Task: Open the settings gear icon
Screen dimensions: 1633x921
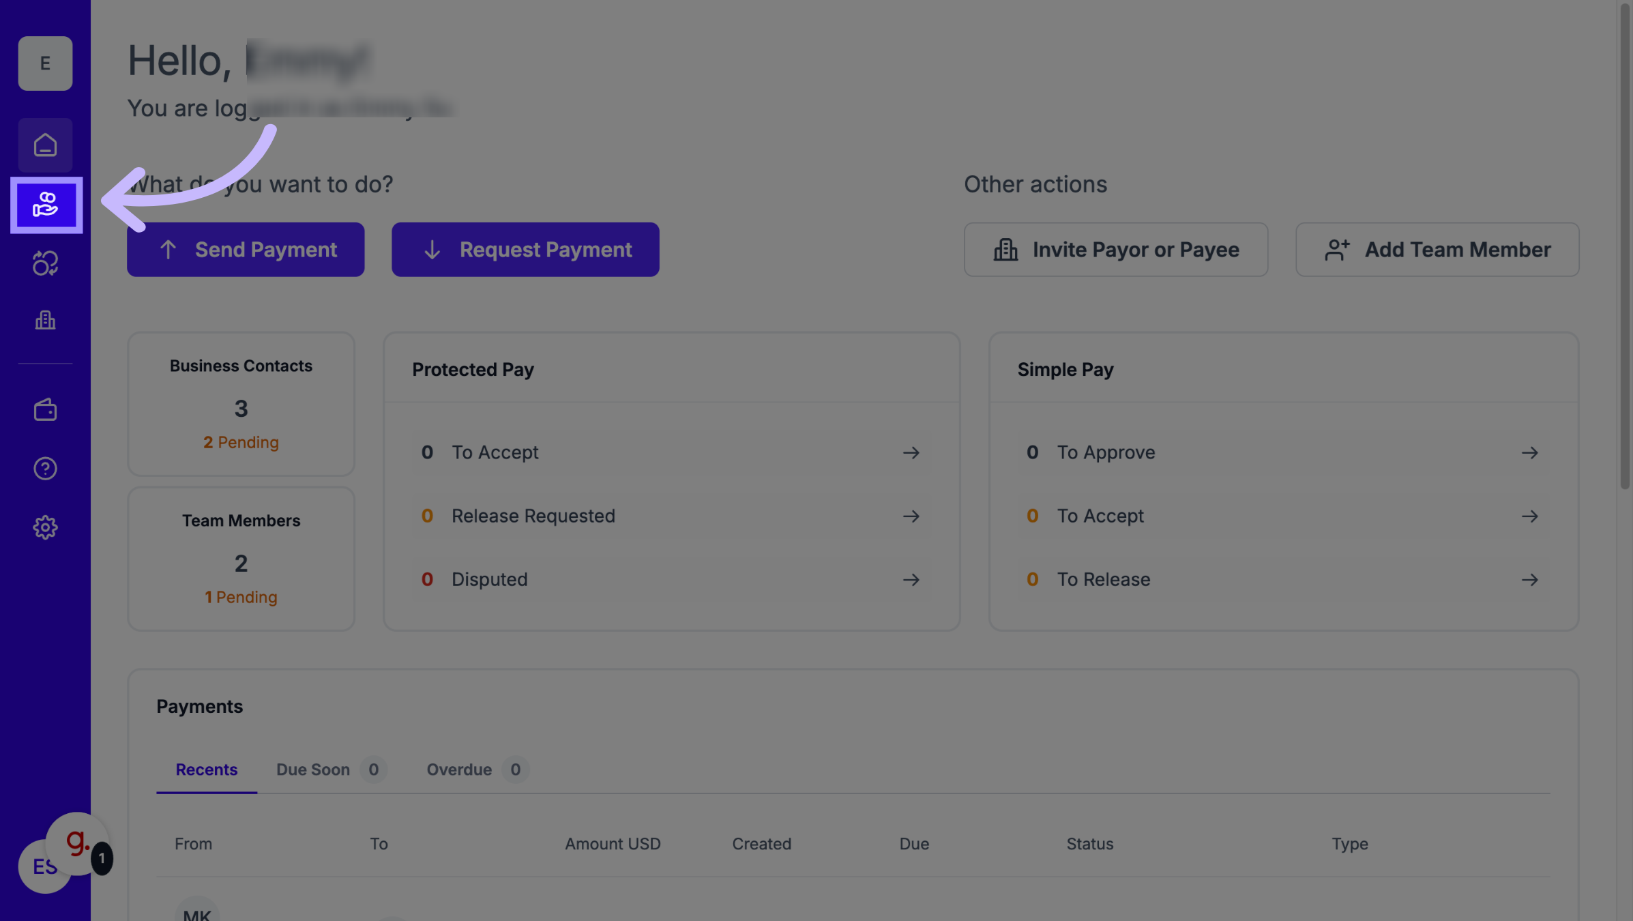Action: [45, 527]
